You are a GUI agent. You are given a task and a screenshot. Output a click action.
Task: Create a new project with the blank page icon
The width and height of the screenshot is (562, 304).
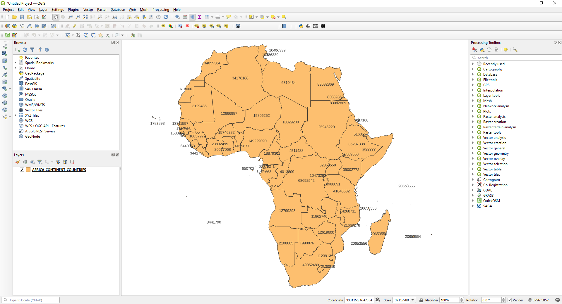[7, 17]
